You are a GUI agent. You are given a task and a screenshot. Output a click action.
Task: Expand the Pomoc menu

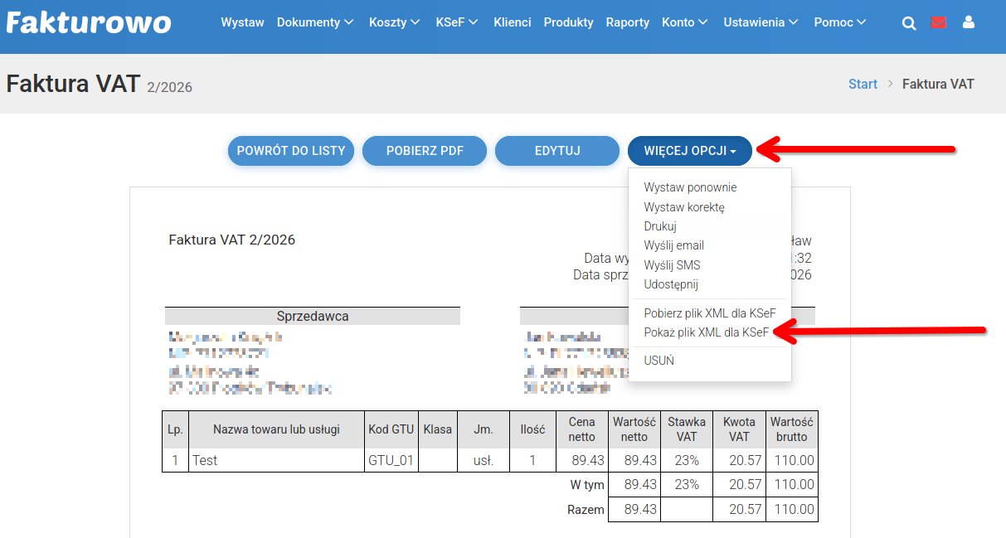840,22
